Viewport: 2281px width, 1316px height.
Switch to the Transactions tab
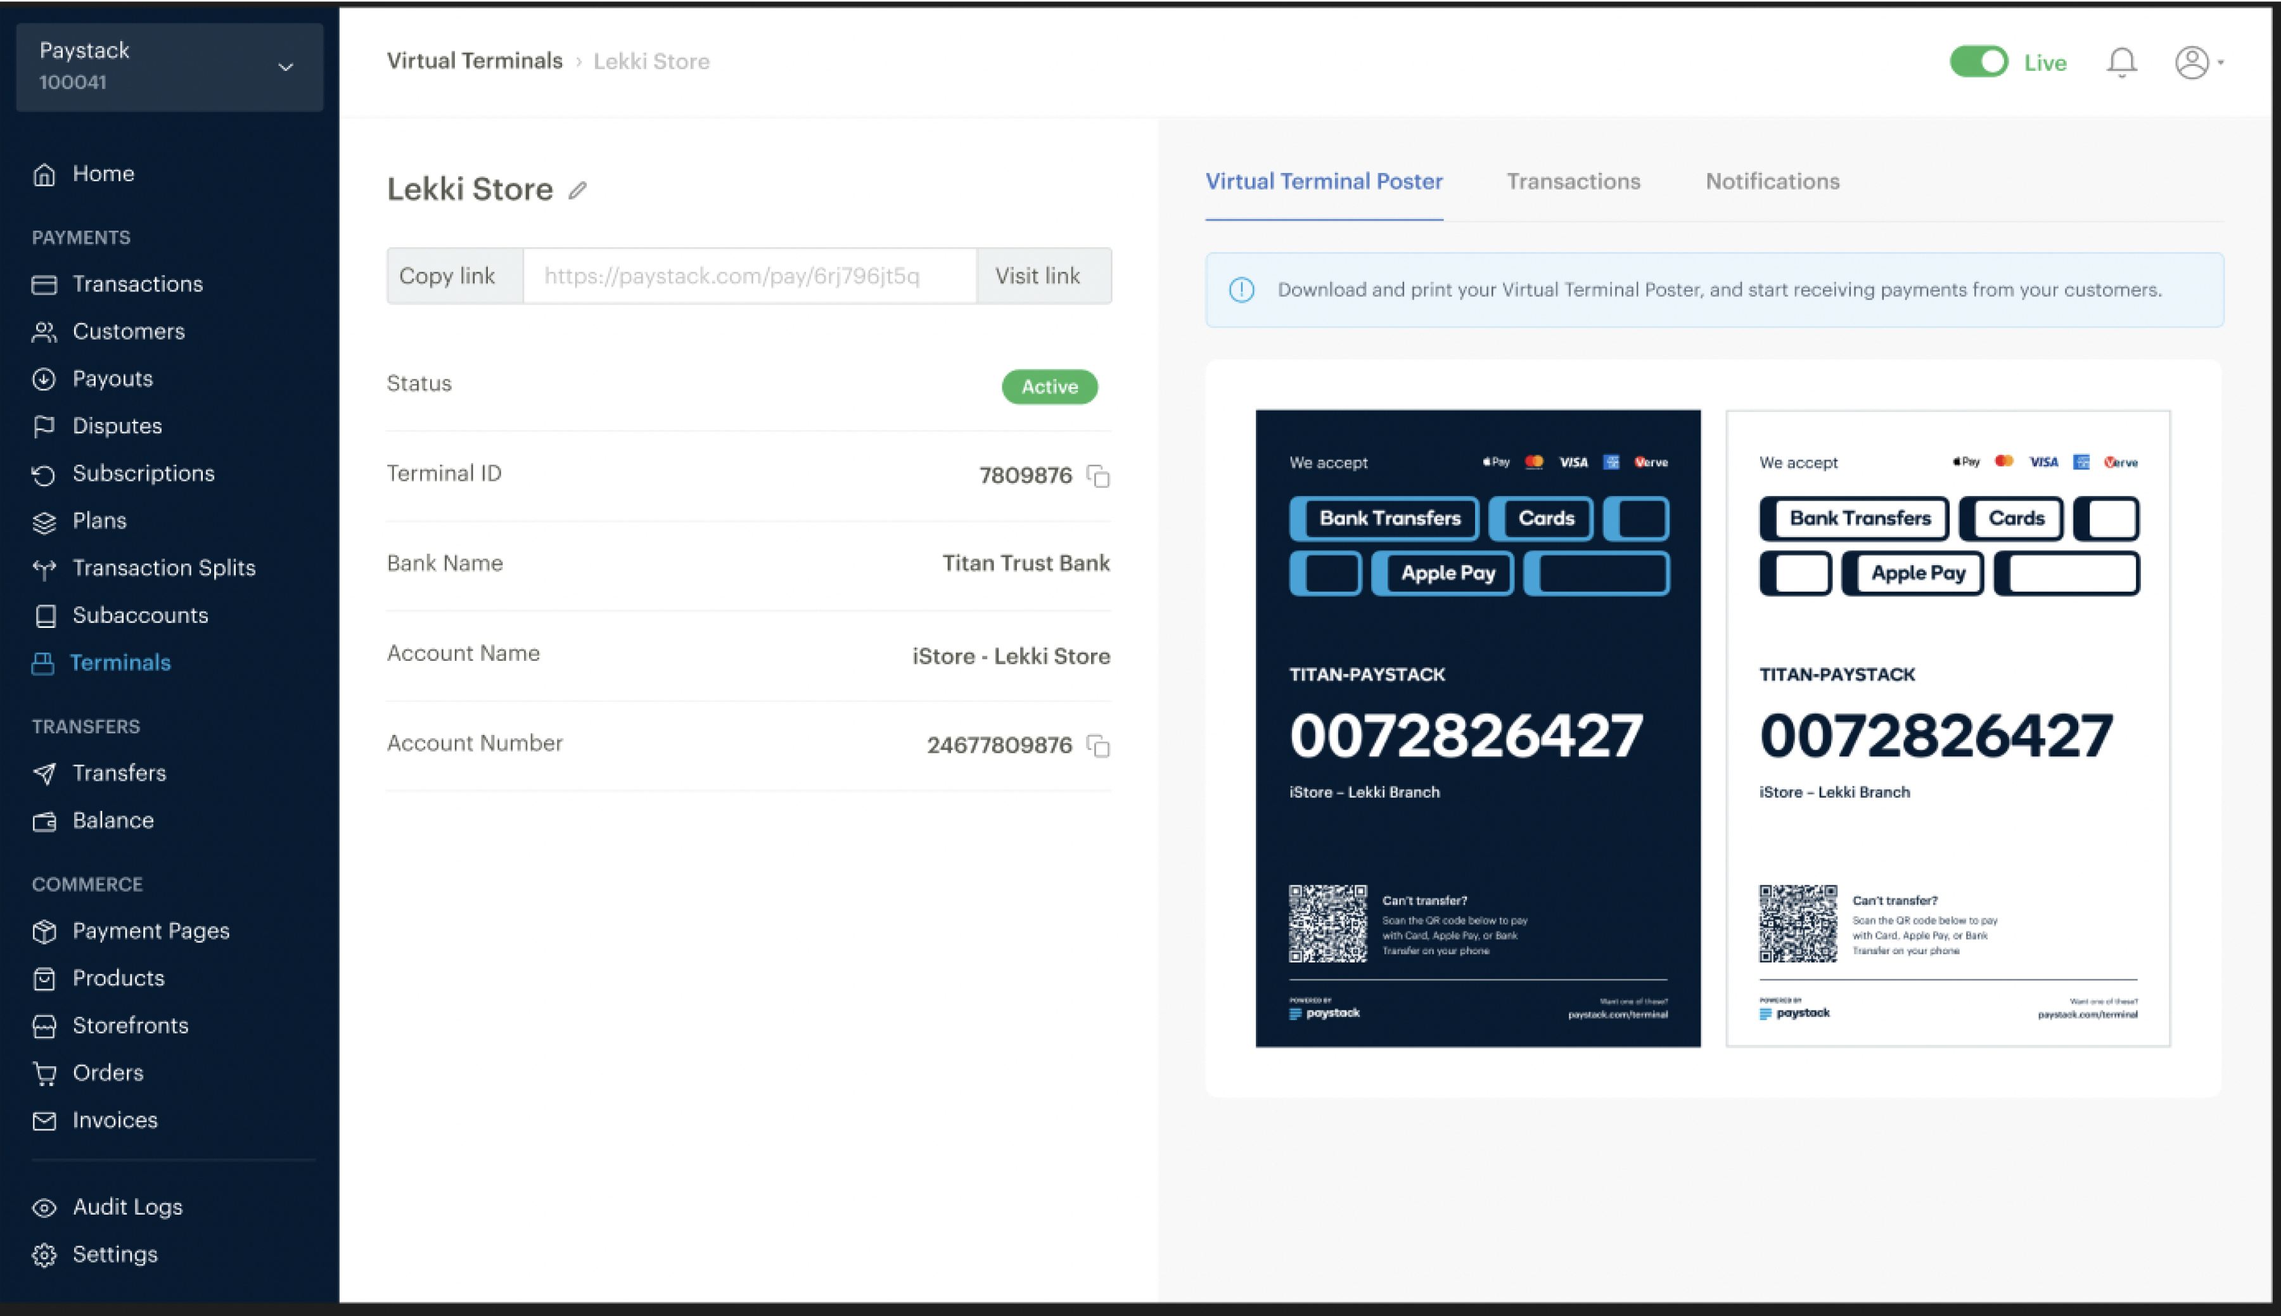point(1573,182)
